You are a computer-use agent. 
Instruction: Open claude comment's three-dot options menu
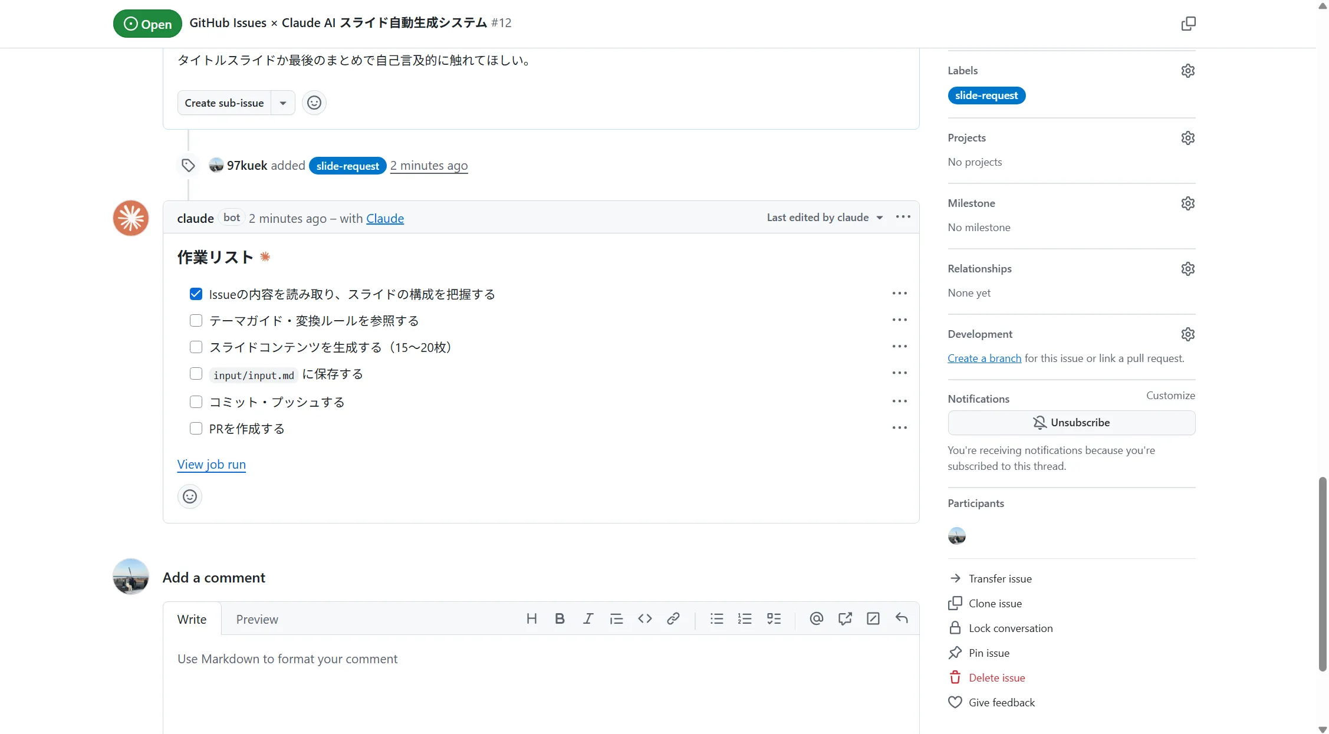pos(903,217)
